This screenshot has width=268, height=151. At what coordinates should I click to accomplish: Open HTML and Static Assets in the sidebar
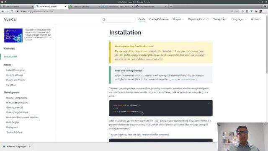(x=17, y=103)
